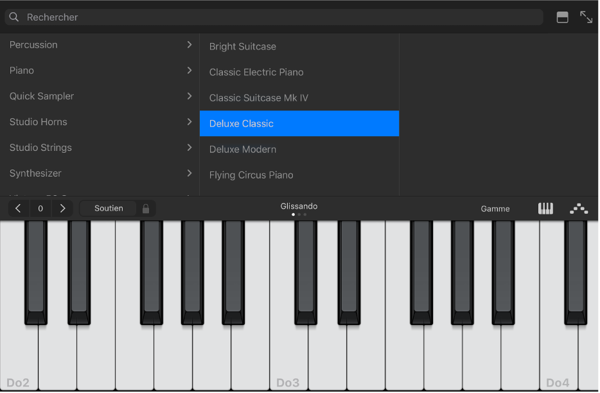Tap the Glissando page indicator dots
The height and width of the screenshot is (393, 600).
(299, 214)
